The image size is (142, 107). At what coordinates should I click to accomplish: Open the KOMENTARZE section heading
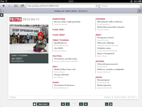point(59,19)
